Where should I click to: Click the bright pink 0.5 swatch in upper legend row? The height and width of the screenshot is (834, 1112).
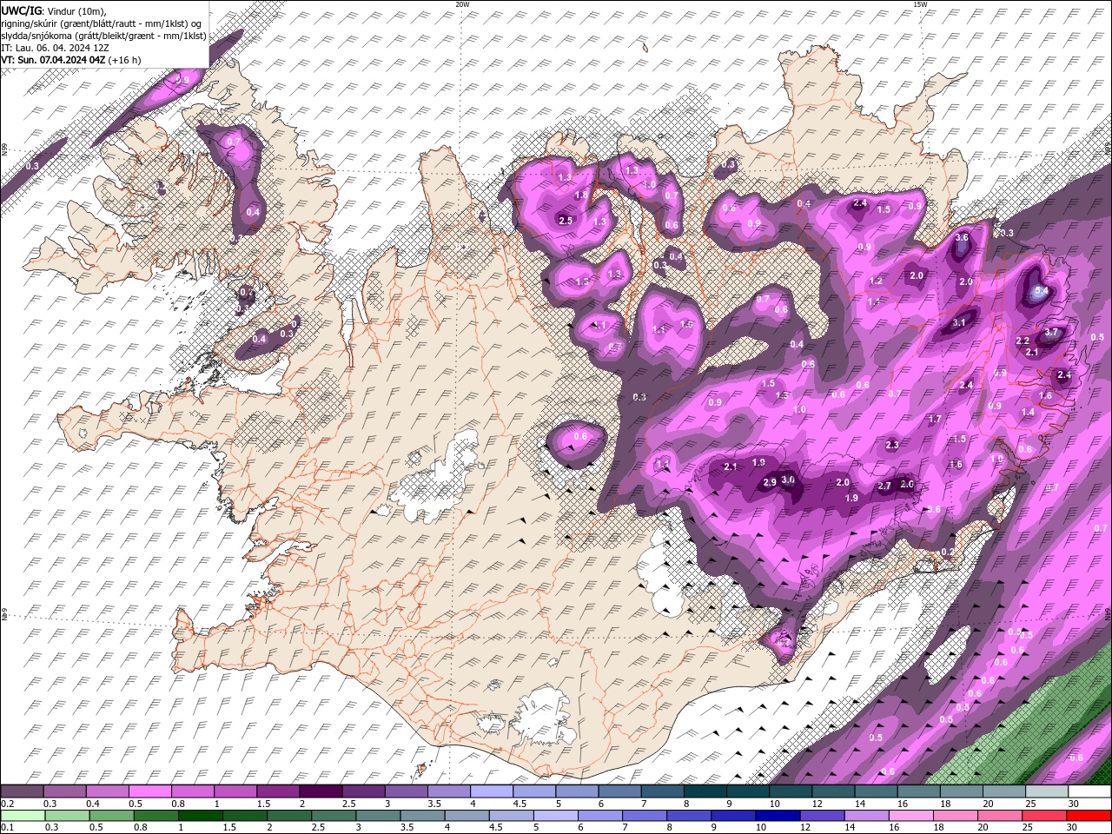pyautogui.click(x=149, y=791)
